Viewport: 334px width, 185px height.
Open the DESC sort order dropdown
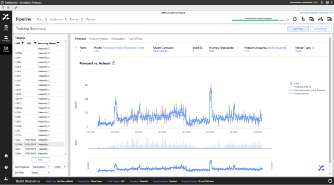click(60, 167)
